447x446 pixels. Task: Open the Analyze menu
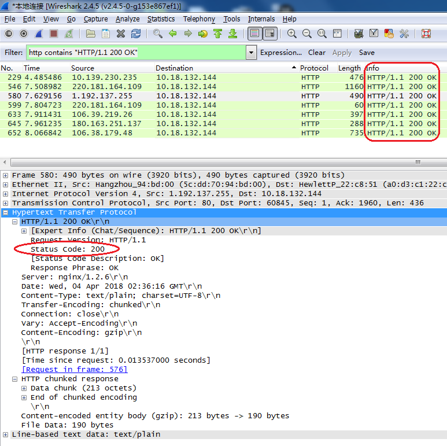(127, 19)
